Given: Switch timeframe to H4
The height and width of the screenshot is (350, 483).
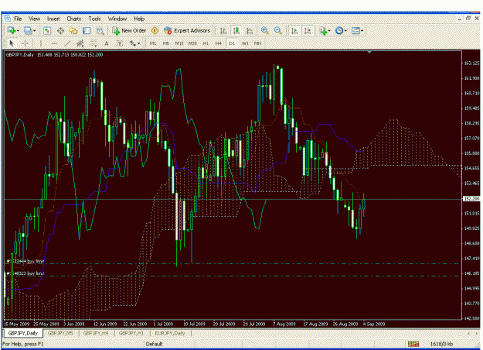Looking at the screenshot, I should (219, 43).
